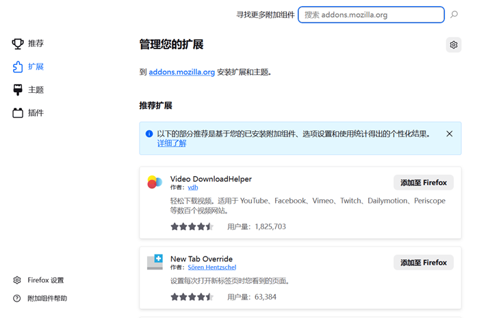This screenshot has width=479, height=318.
Task: Click the New Tab Override description text
Action: [x=230, y=281]
